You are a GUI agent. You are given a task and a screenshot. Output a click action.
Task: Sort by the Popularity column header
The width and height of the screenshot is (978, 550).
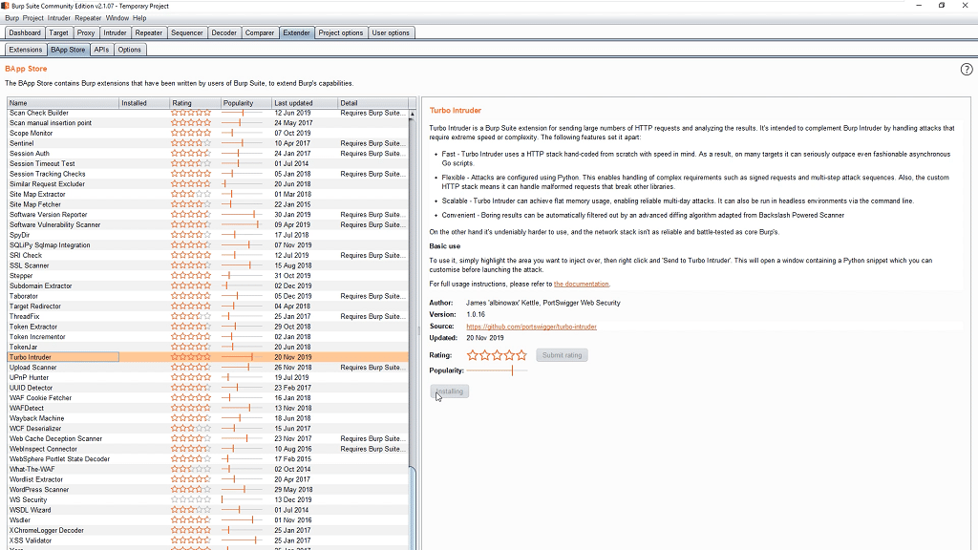point(246,103)
